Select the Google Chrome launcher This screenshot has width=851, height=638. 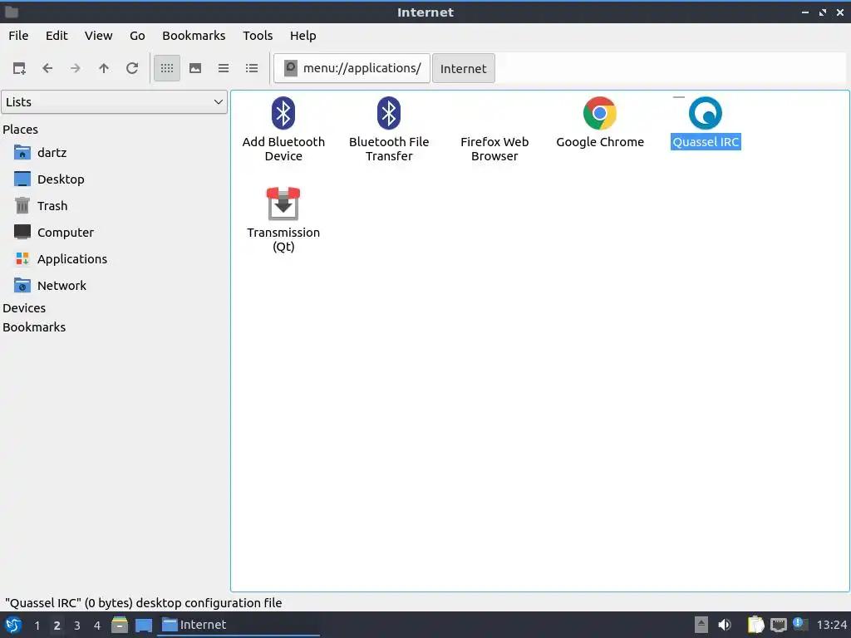click(600, 123)
